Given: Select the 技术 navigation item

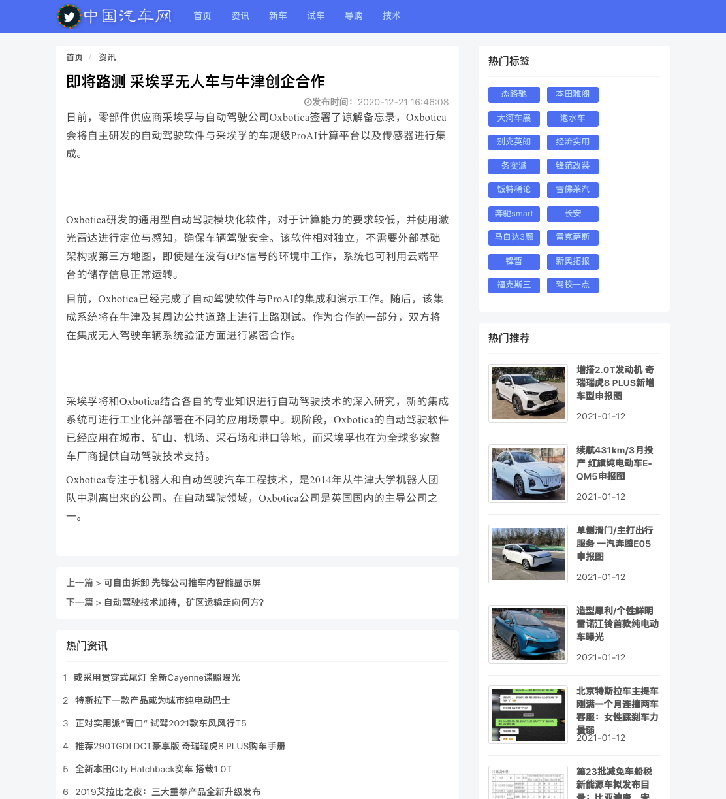Looking at the screenshot, I should point(392,16).
